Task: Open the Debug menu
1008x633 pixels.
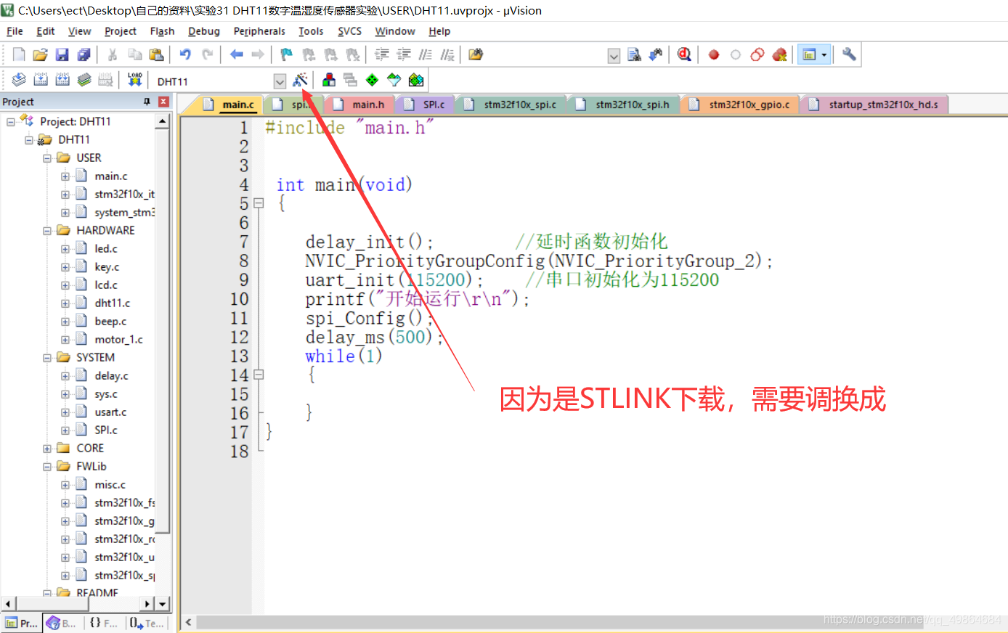Action: click(x=204, y=31)
